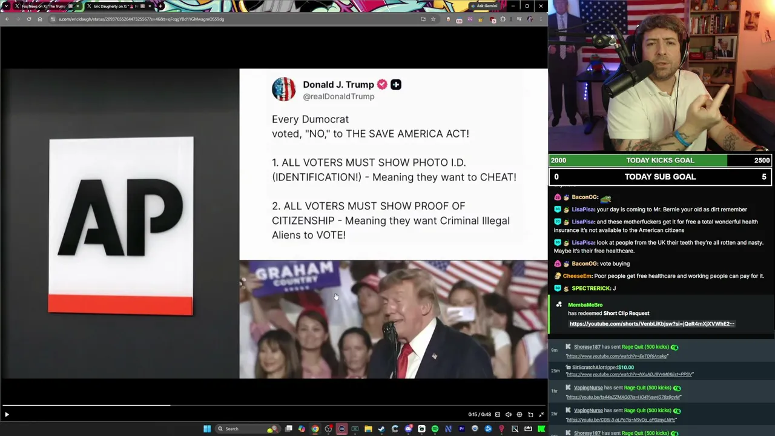
Task: Launch Copilot from the taskbar
Action: (x=302, y=429)
